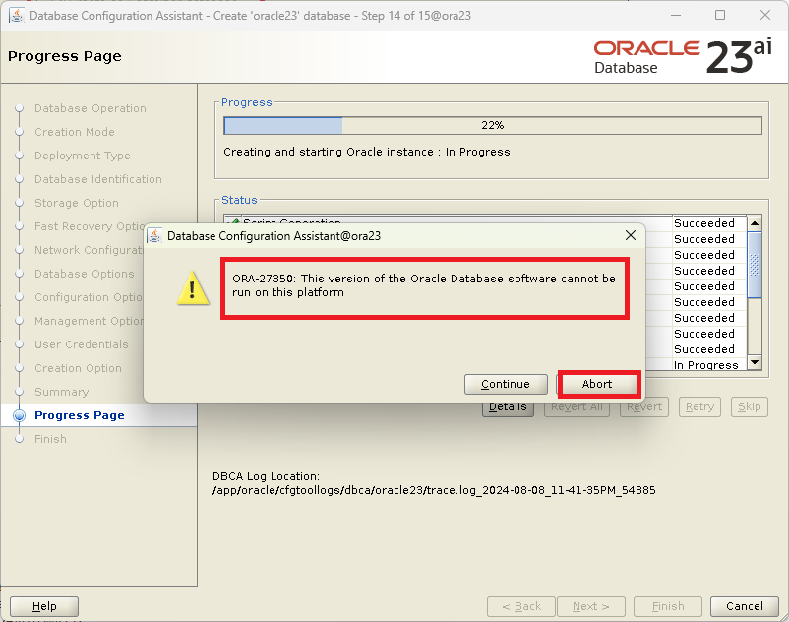Image resolution: width=789 pixels, height=622 pixels.
Task: Click the Java icon in dialog title bar
Action: tap(155, 235)
